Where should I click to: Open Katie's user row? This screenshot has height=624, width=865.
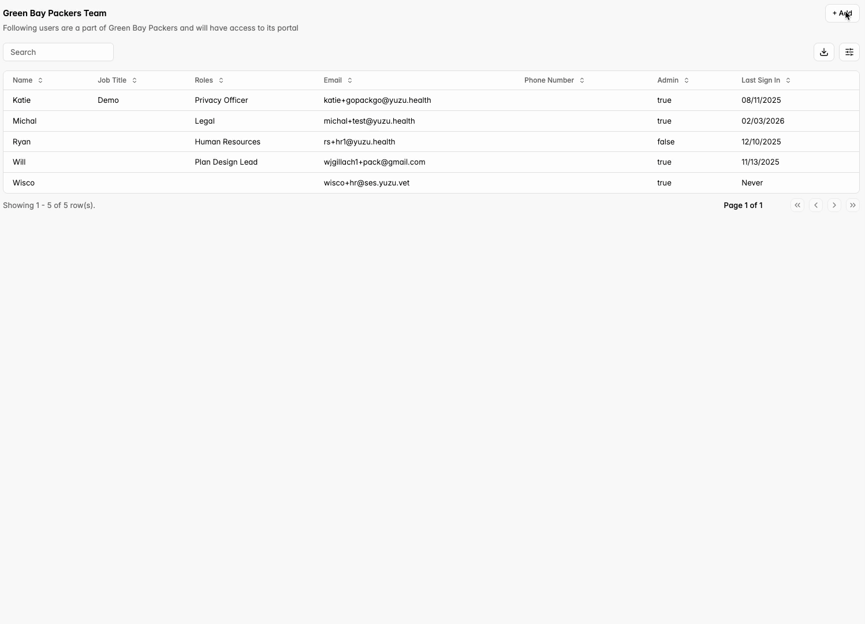[22, 101]
